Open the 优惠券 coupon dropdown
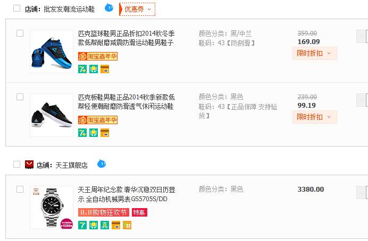The width and height of the screenshot is (368, 241). tap(137, 9)
